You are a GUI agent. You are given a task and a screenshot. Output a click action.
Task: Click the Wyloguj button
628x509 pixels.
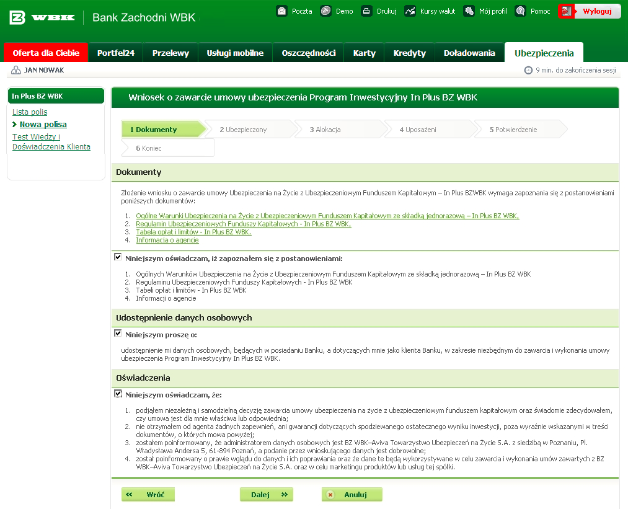pos(590,11)
